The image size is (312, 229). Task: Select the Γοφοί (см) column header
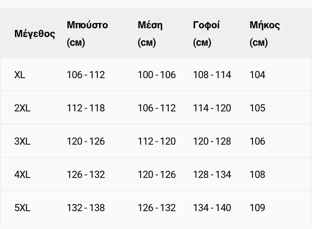pos(206,34)
